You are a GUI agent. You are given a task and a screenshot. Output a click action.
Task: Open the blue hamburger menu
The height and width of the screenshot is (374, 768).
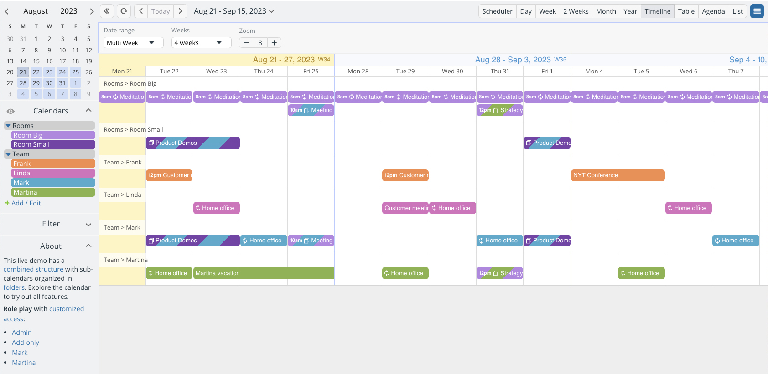pyautogui.click(x=757, y=11)
